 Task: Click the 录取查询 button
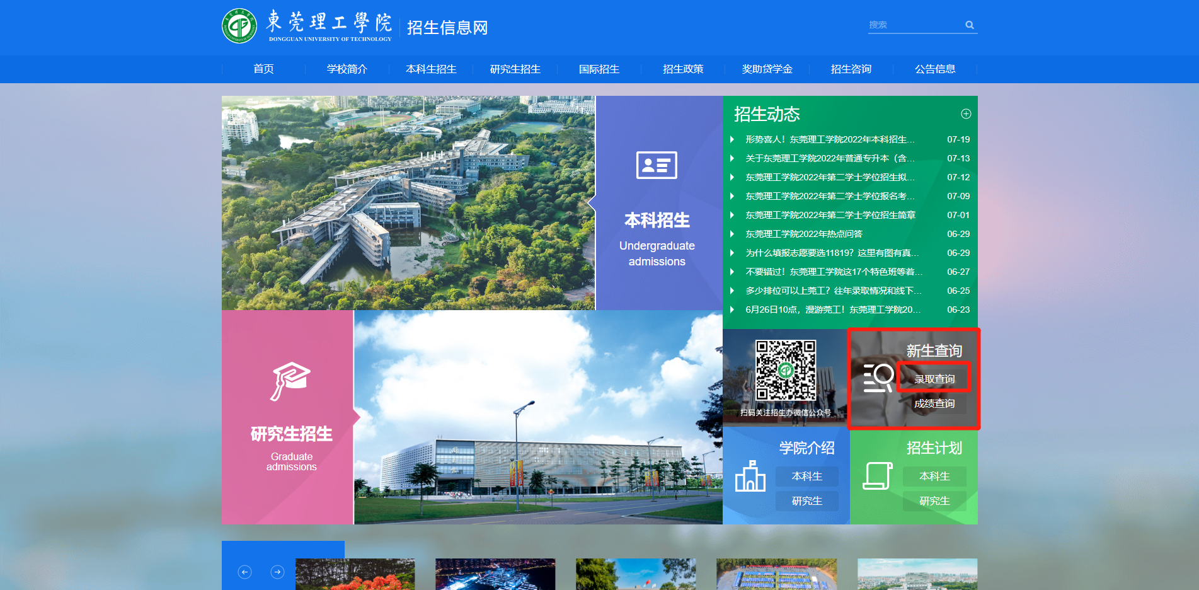coord(934,379)
